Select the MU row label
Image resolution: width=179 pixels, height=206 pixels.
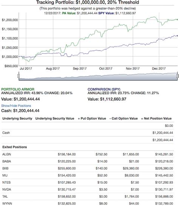[5, 175]
